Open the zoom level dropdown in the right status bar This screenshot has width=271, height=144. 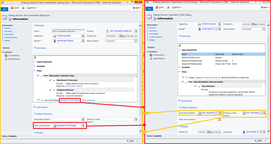coord(266,141)
